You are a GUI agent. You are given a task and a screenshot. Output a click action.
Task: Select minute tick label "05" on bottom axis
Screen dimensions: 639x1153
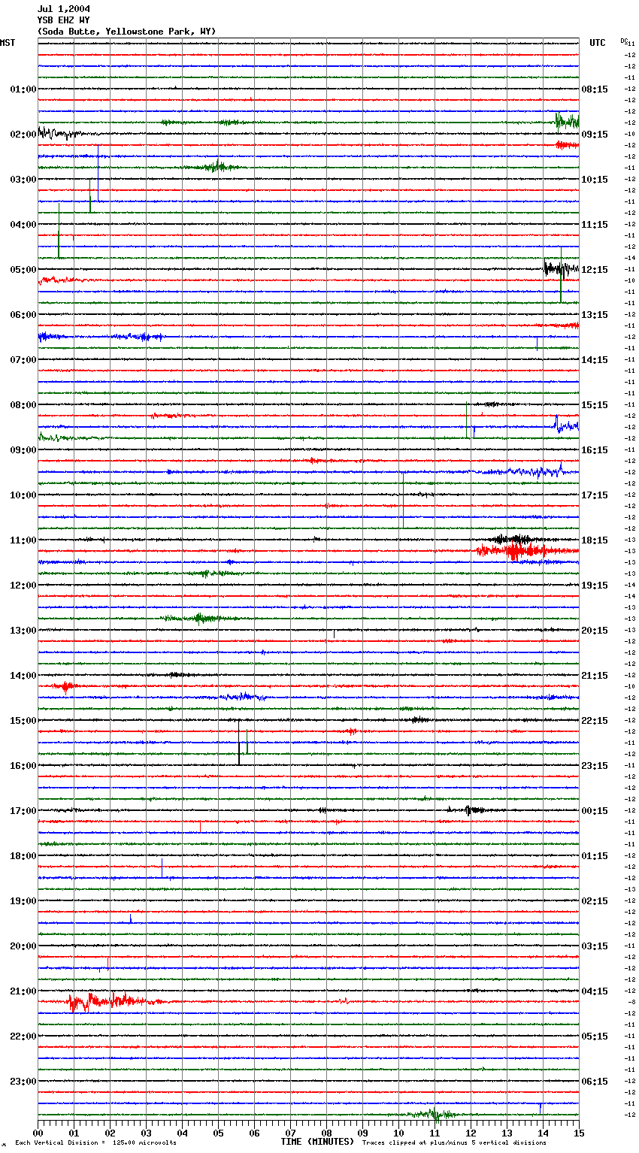(x=218, y=1133)
